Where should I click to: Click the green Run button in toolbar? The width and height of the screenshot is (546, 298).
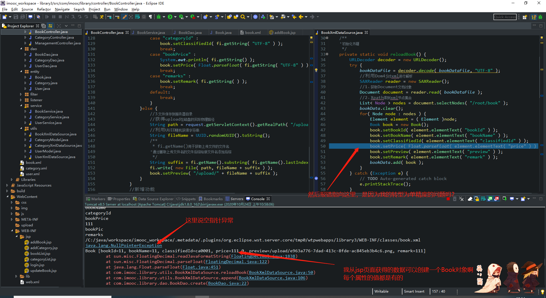[x=170, y=17]
